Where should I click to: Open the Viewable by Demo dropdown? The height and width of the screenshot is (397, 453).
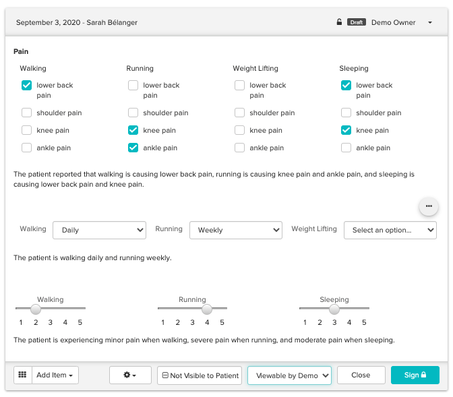tap(289, 375)
